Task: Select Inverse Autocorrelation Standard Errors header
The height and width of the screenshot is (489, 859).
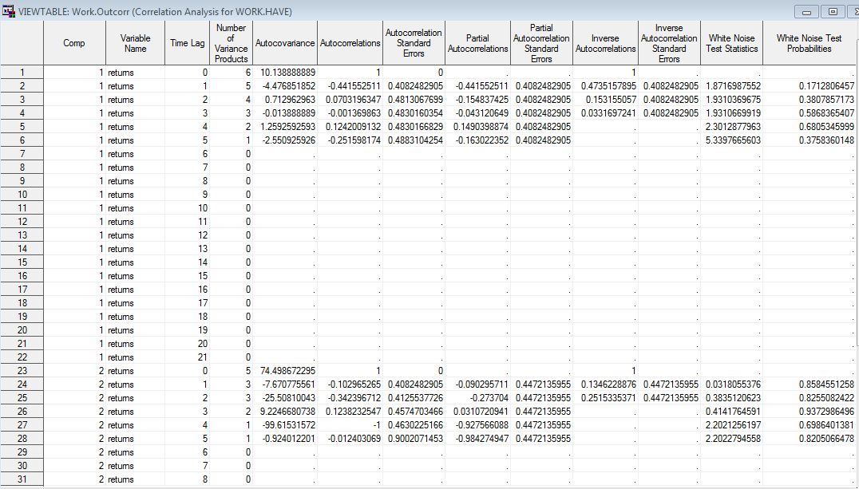Action: pos(669,43)
